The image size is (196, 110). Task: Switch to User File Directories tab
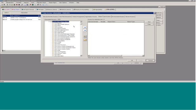click(x=65, y=16)
